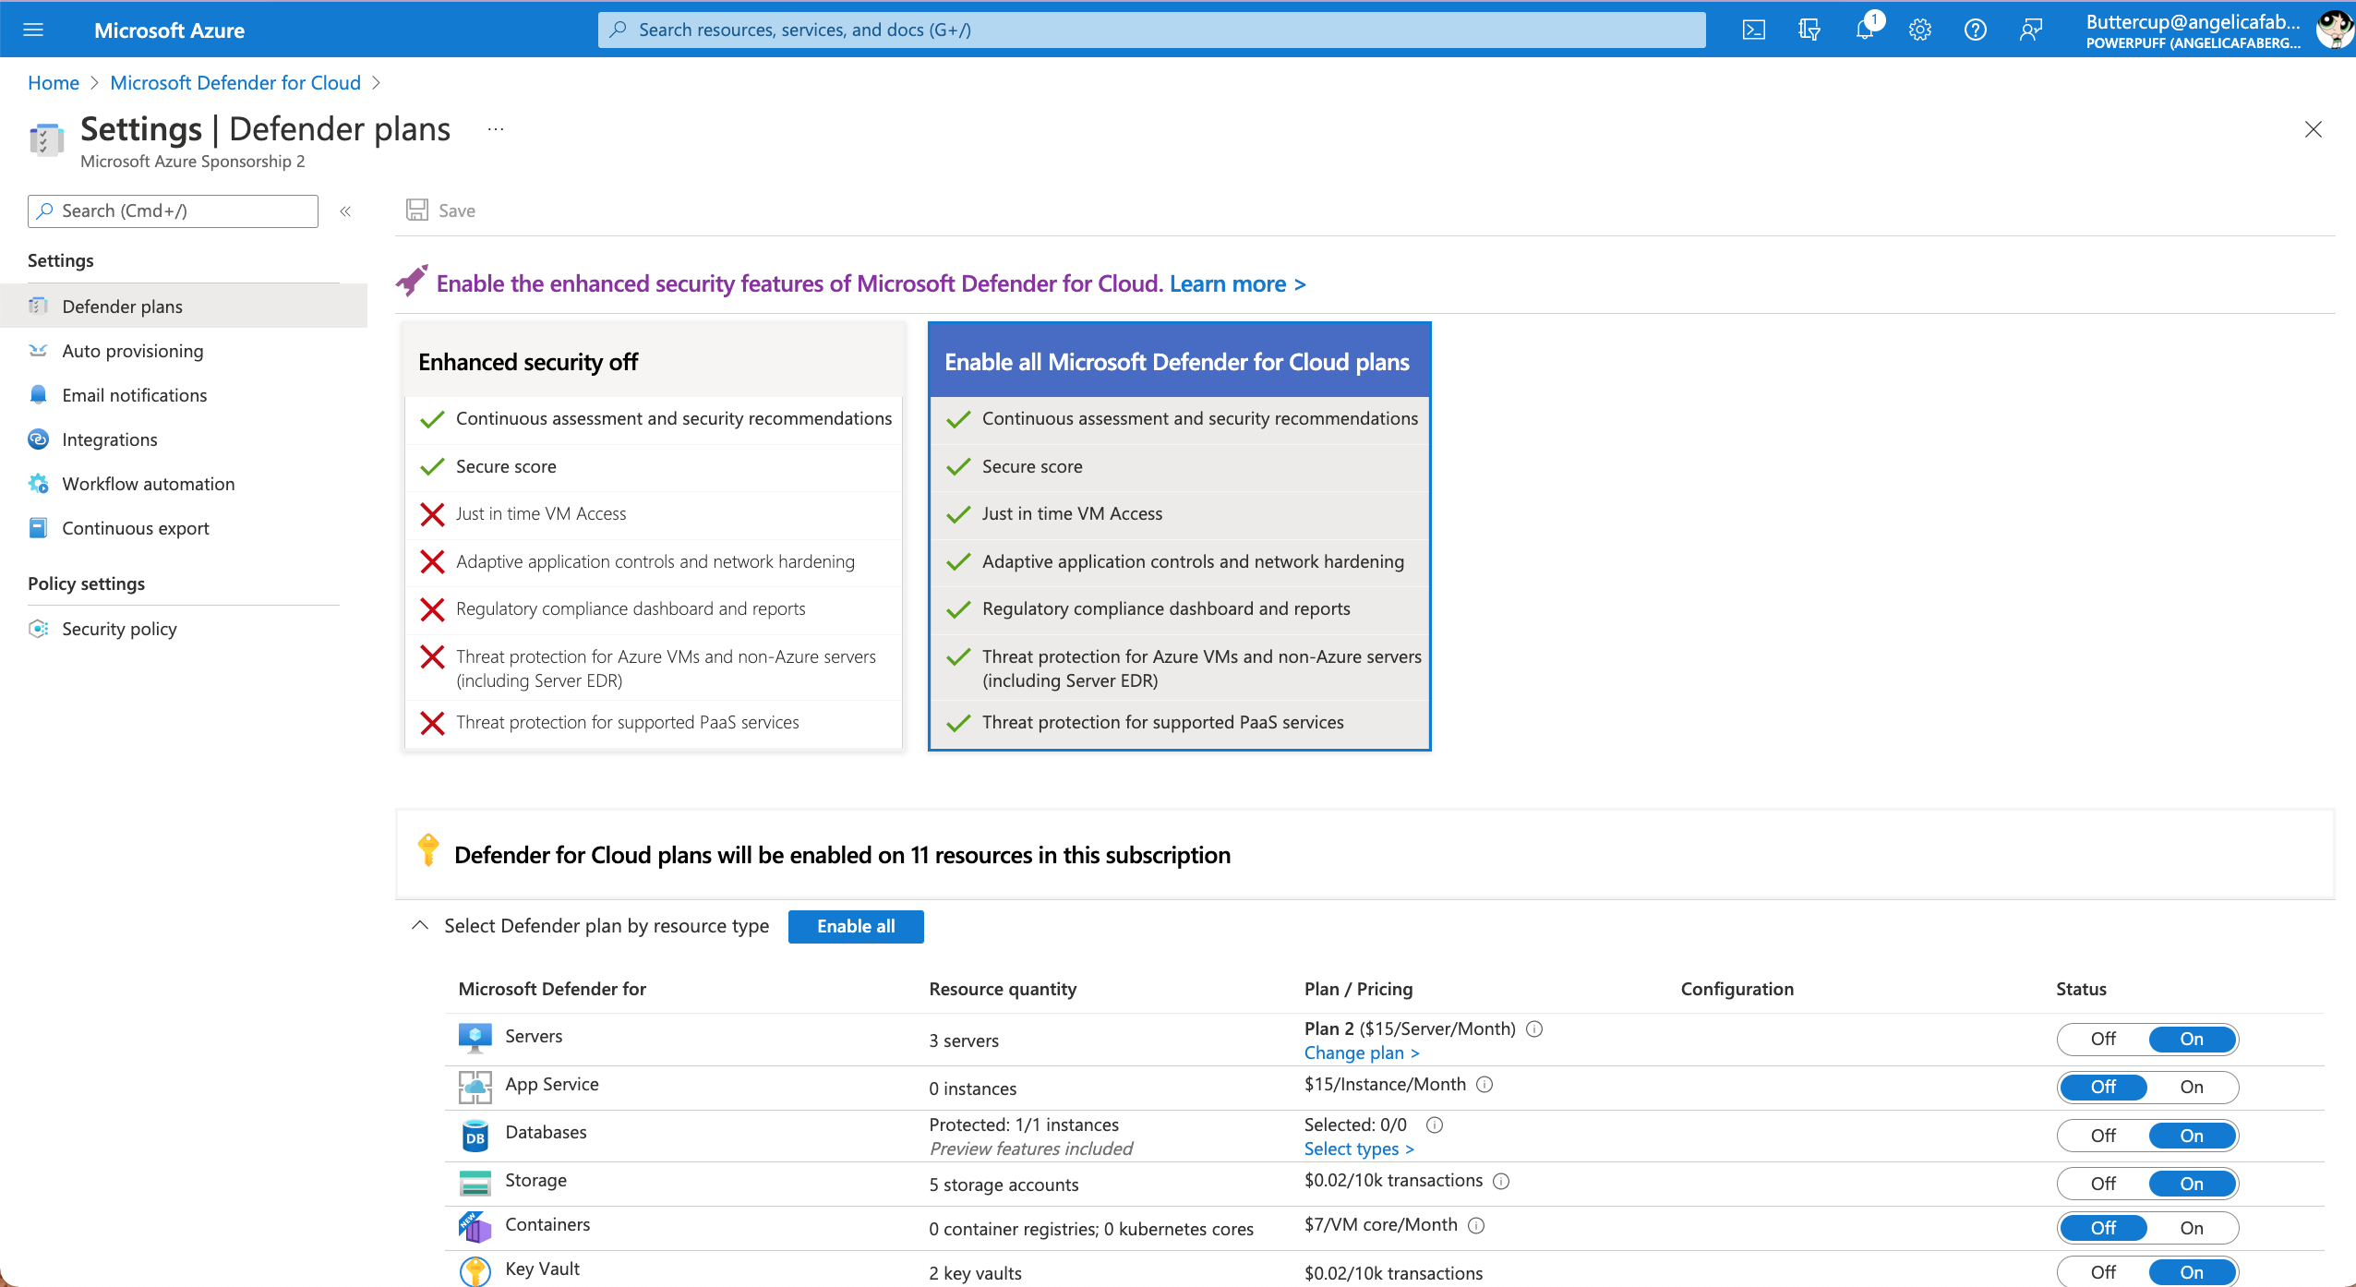
Task: Open the hamburger portal menu
Action: coord(33,30)
